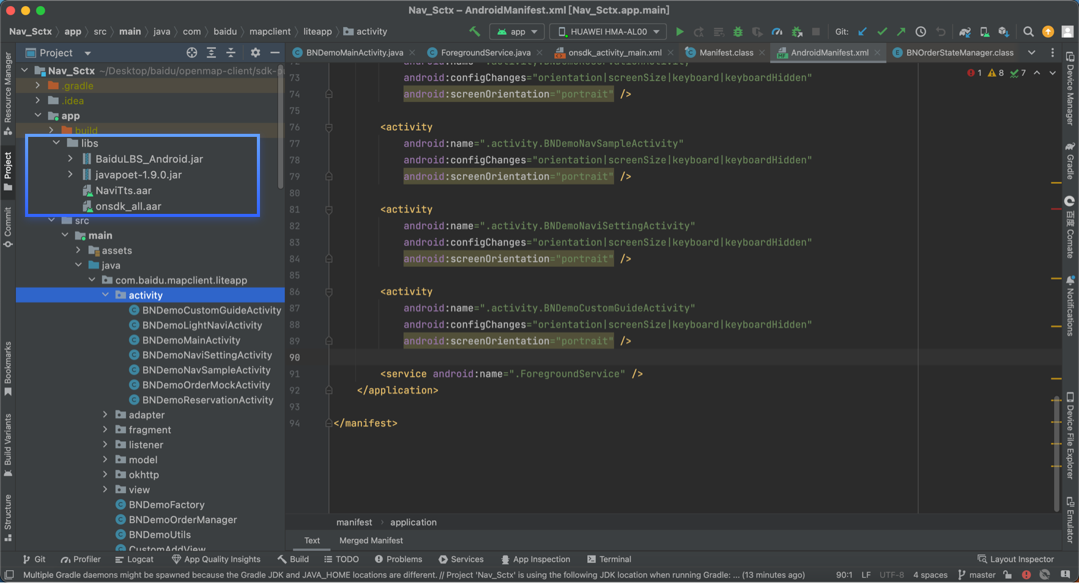Open the app run configuration dropdown
The width and height of the screenshot is (1079, 583).
coord(517,32)
